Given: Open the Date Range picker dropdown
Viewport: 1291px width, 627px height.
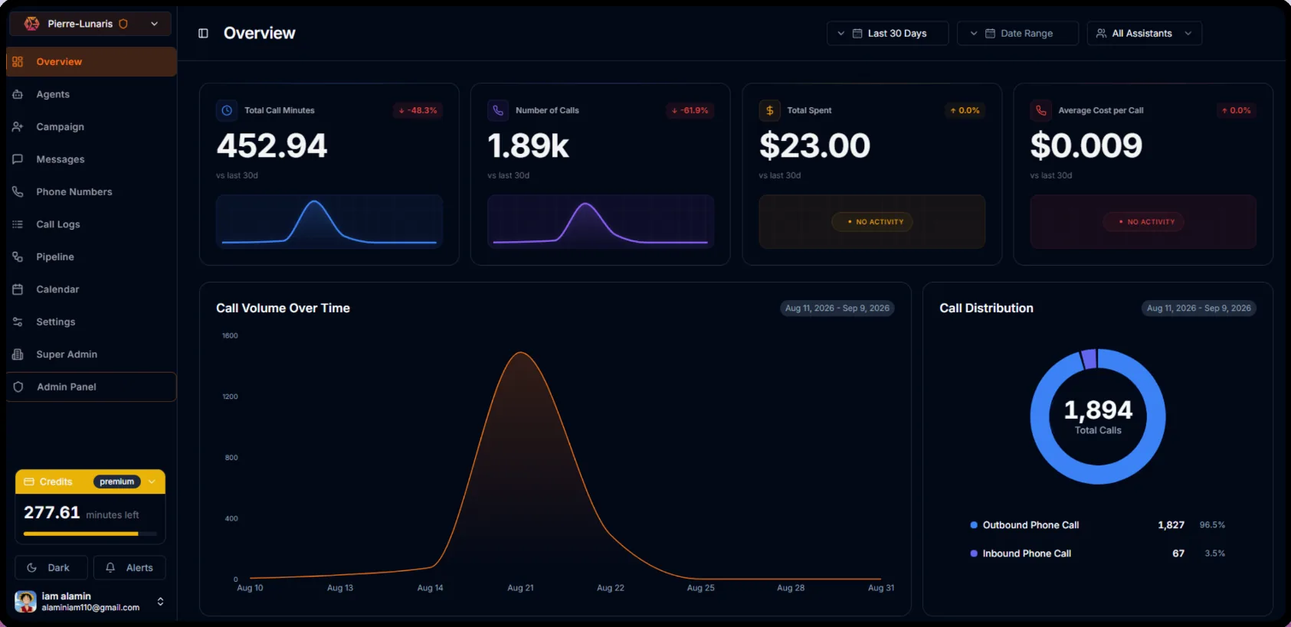Looking at the screenshot, I should pyautogui.click(x=1017, y=34).
